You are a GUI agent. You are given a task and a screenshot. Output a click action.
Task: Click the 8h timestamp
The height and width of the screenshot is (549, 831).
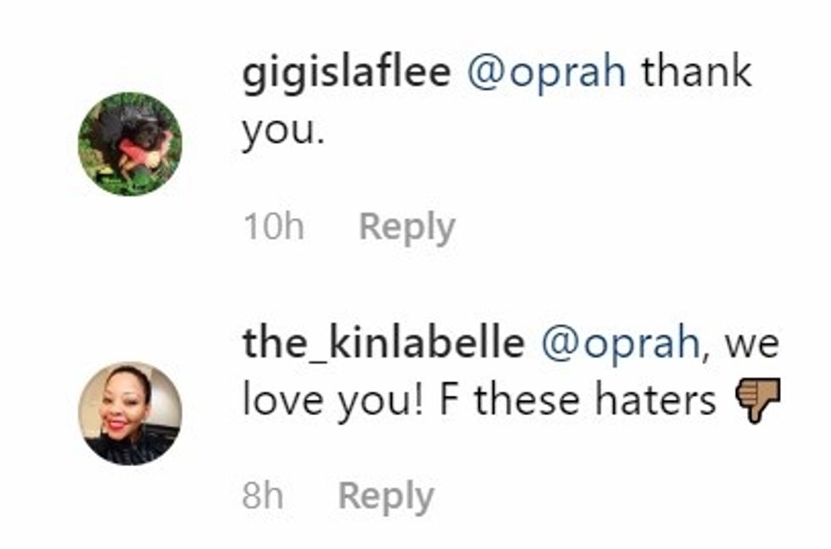tap(263, 496)
